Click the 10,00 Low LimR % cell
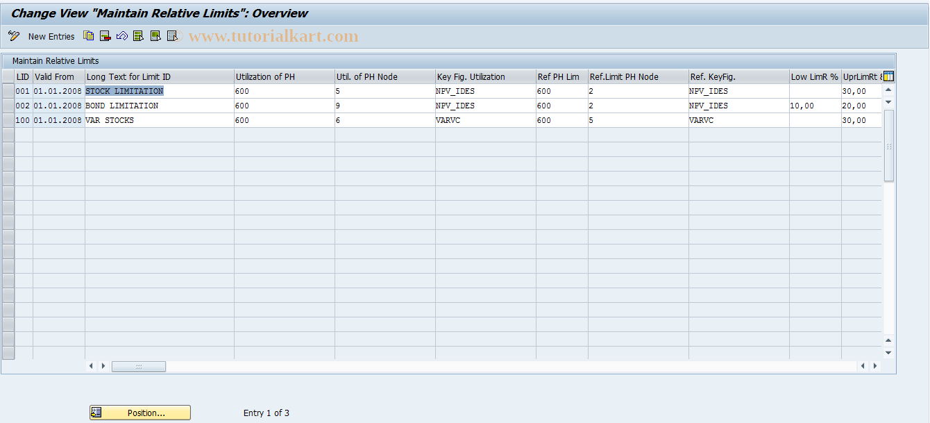Screen dimensions: 930x423 pyautogui.click(x=815, y=106)
